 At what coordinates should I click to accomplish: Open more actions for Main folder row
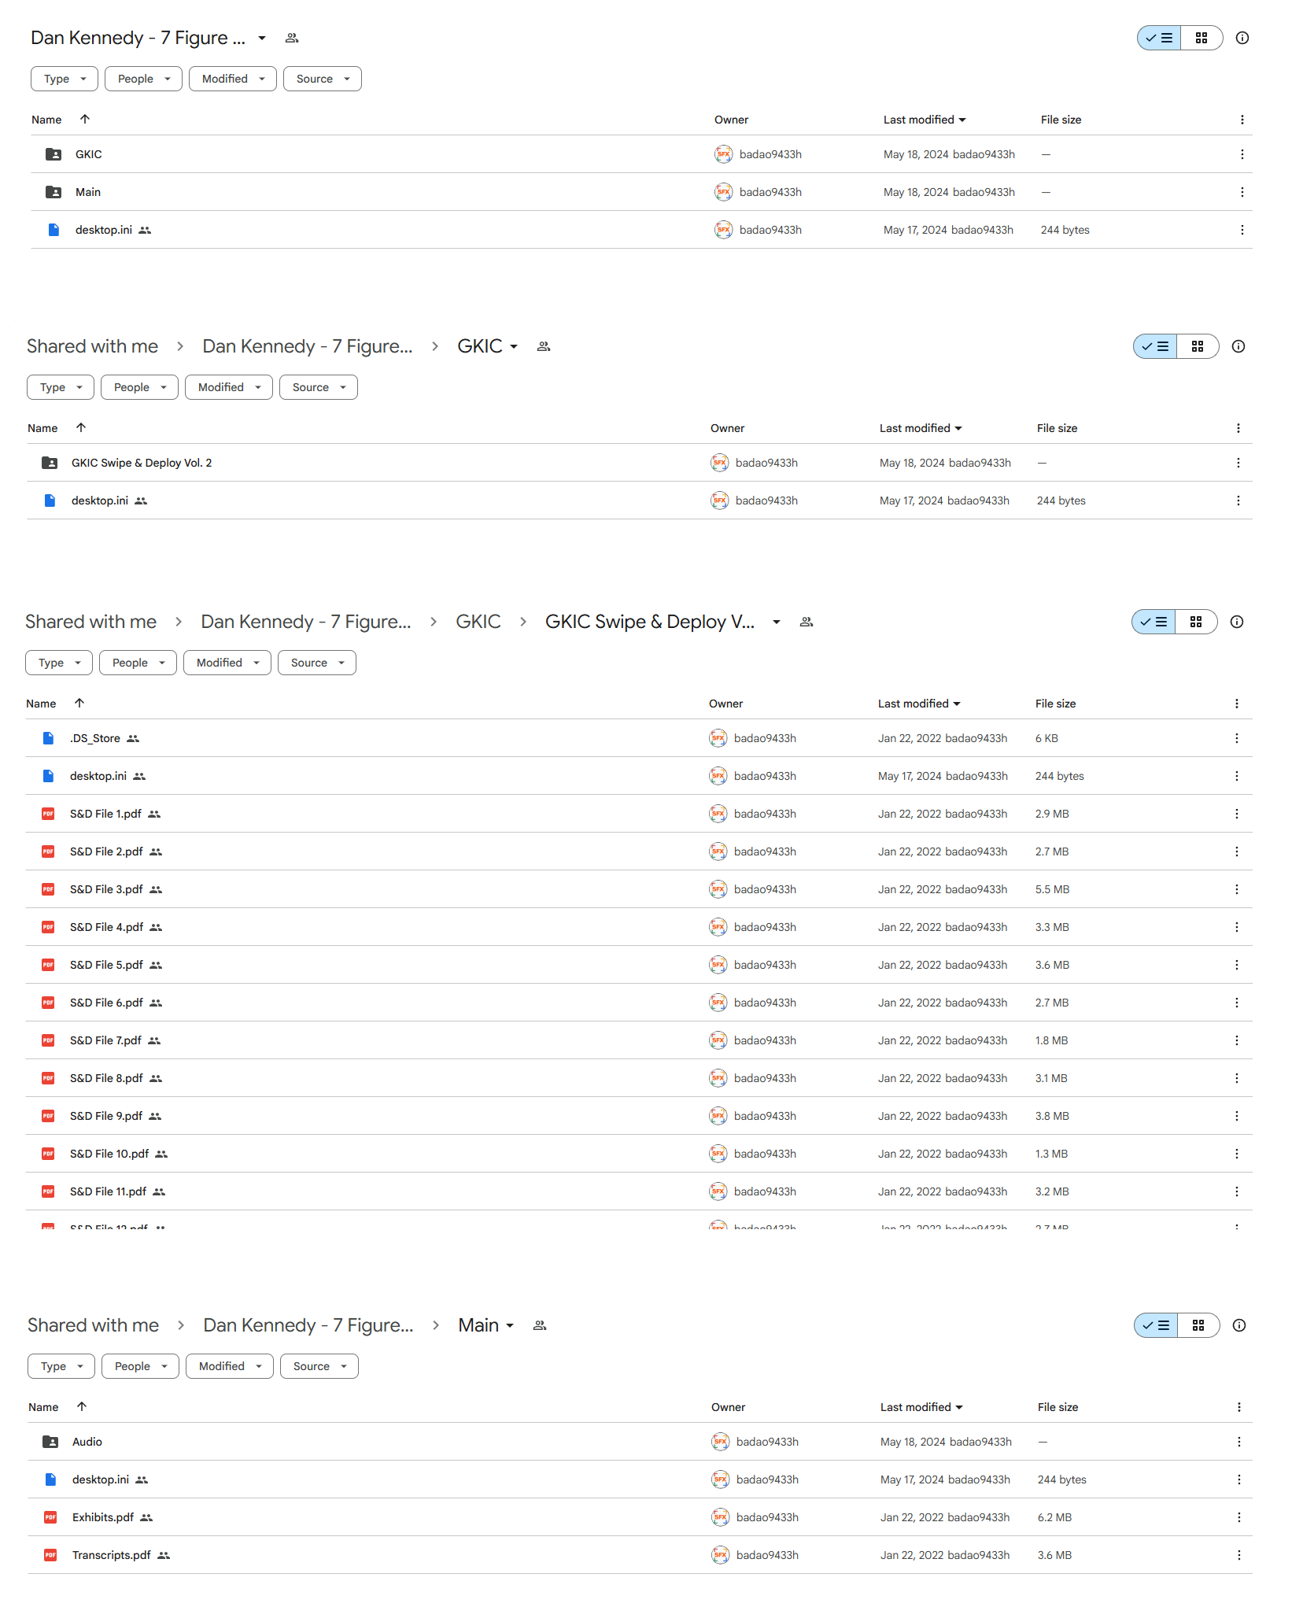1242,192
